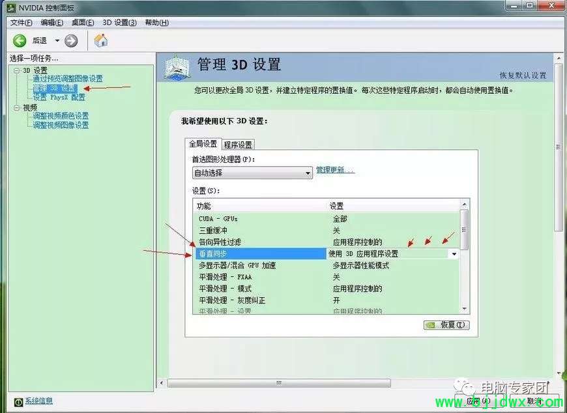Screen dimensions: 567x413
Task: Select the CUDA - GPUs row
Action: (326, 219)
